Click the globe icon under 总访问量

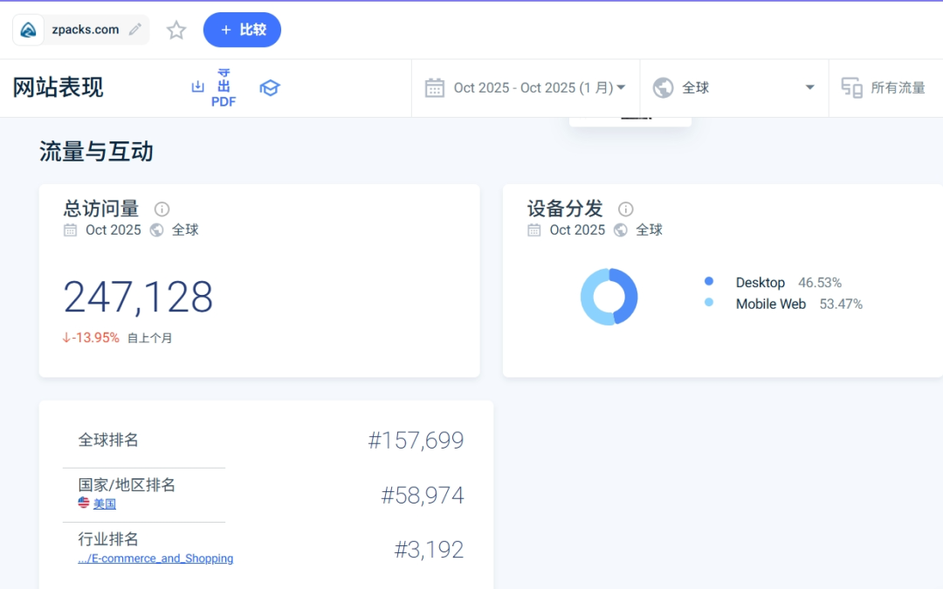point(156,230)
